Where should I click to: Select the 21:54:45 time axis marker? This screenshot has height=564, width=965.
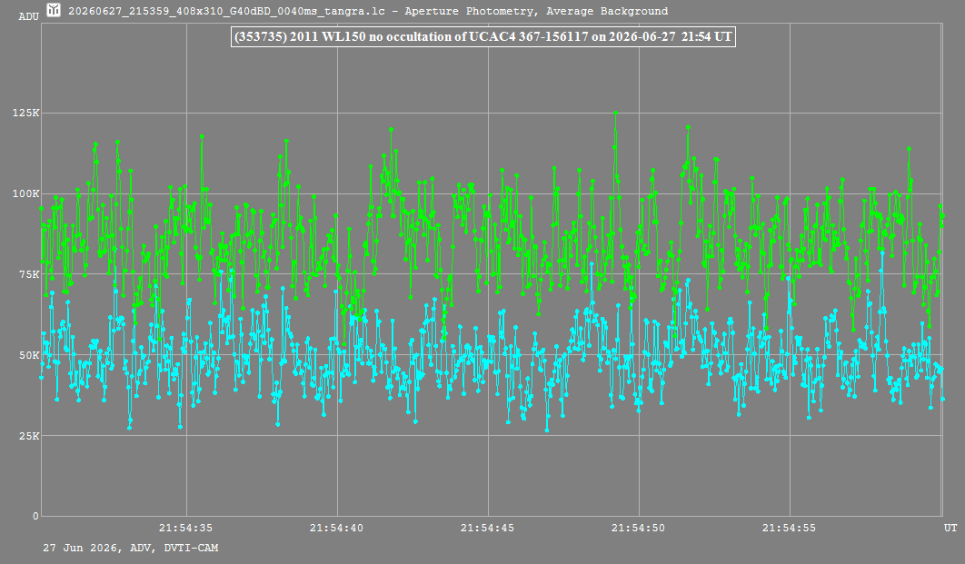pos(487,528)
